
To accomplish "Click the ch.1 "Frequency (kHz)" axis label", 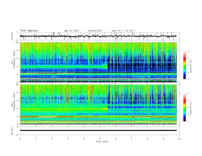I will click(x=14, y=59).
